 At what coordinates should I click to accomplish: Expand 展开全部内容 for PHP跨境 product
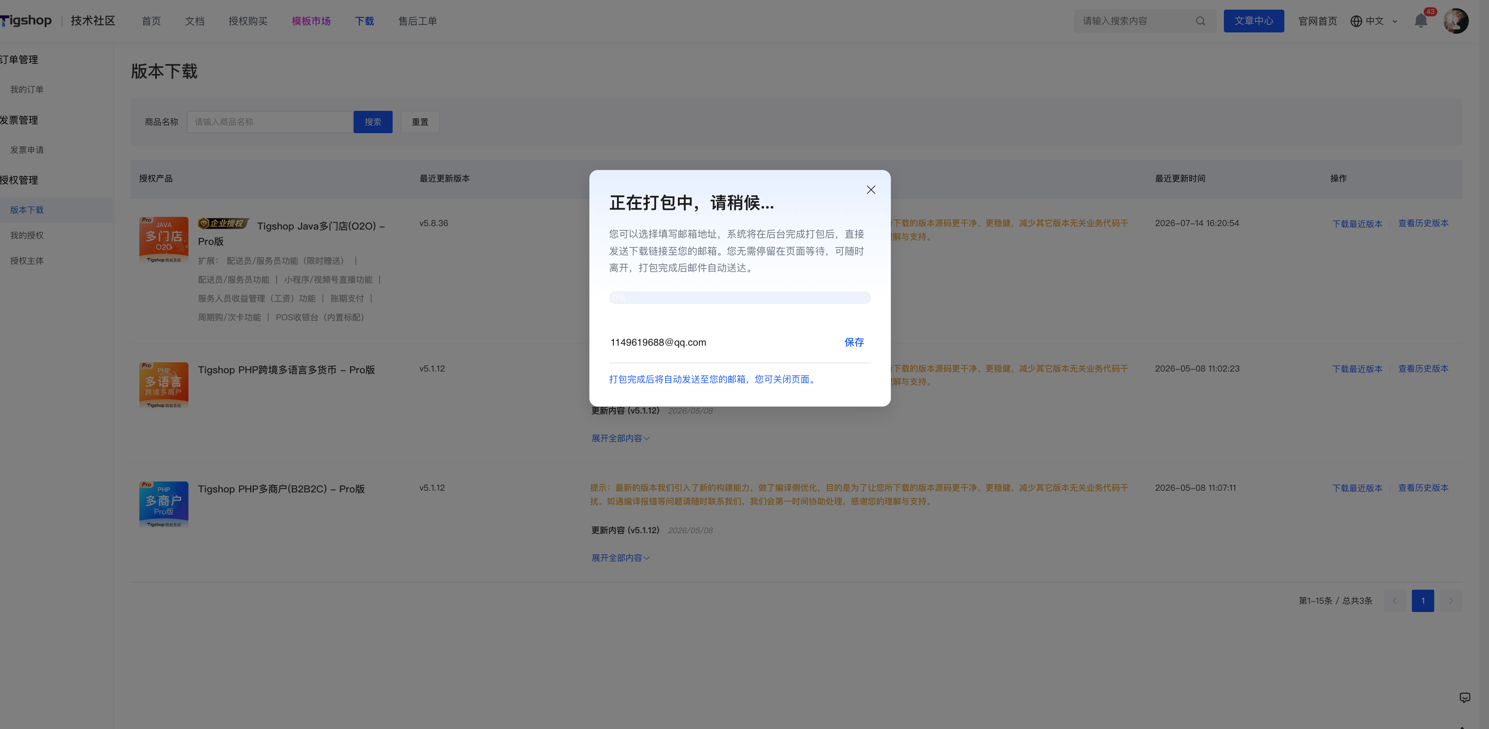620,438
